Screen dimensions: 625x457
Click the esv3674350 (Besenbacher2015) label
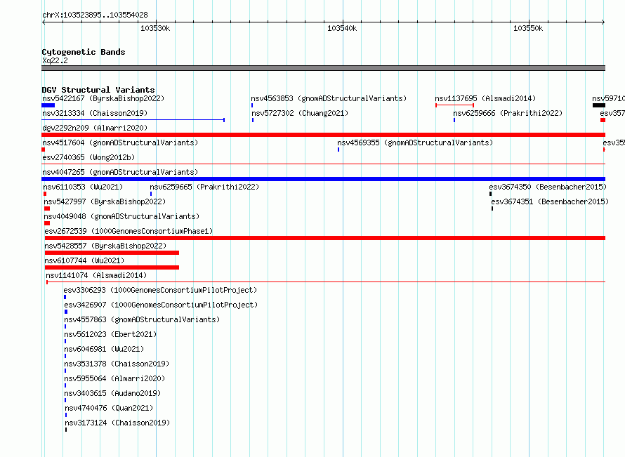548,187
